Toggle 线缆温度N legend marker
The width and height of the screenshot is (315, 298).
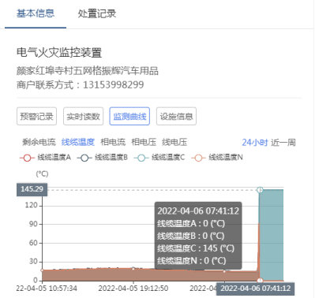pyautogui.click(x=198, y=158)
